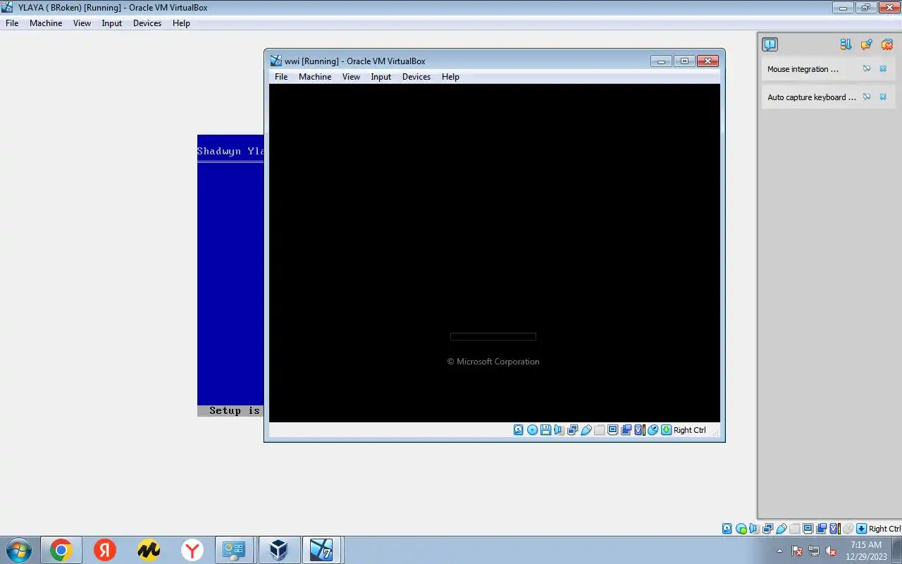902x564 pixels.
Task: Open Devices menu in YLAYA window
Action: (147, 23)
